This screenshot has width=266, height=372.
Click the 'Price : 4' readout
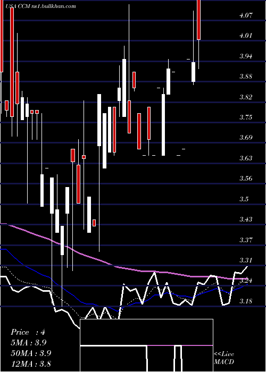(28, 332)
